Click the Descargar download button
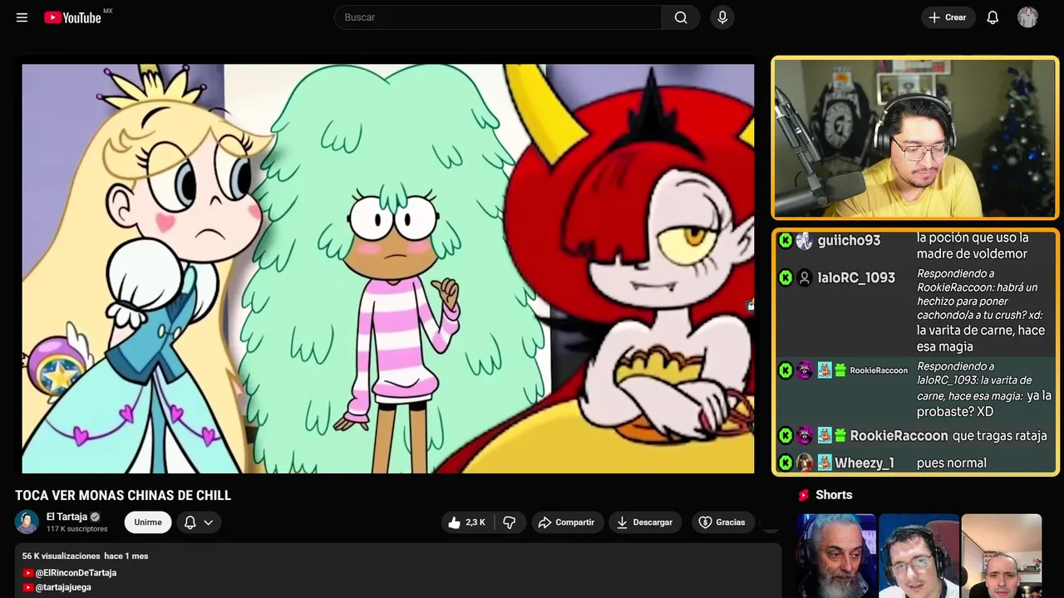The image size is (1064, 598). point(645,522)
